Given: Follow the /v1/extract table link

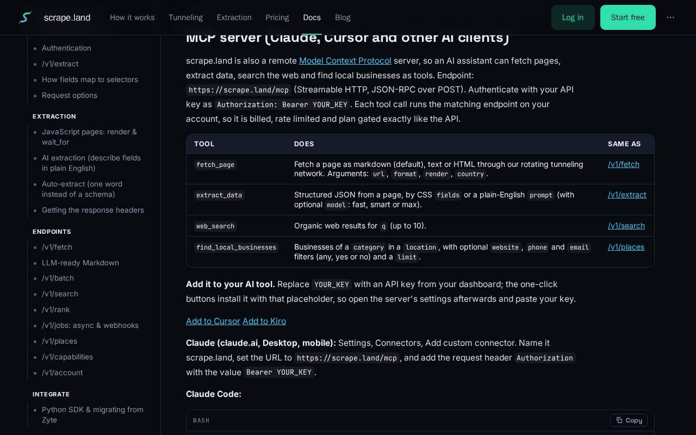Looking at the screenshot, I should tap(627, 195).
